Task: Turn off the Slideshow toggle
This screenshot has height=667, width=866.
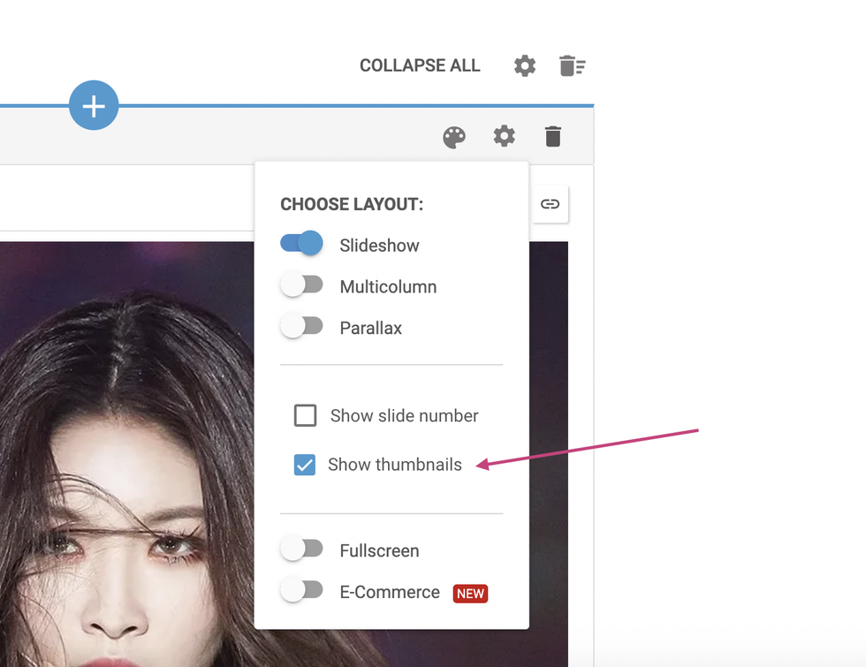Action: coord(302,243)
